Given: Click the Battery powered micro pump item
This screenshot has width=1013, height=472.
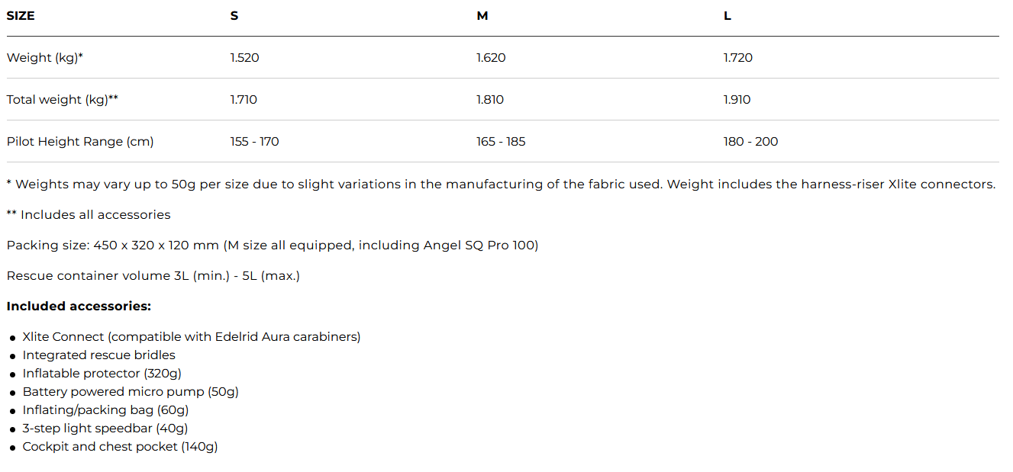Looking at the screenshot, I should pos(131,391).
